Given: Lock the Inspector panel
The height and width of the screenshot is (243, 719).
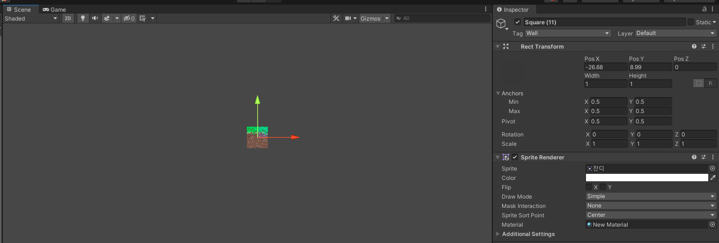Looking at the screenshot, I should (x=704, y=9).
